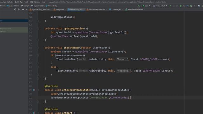Open the Tools menu
Viewport: 203px width, 114px height.
[26, 2]
